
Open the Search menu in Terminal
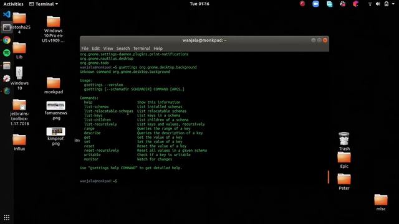[x=123, y=49]
